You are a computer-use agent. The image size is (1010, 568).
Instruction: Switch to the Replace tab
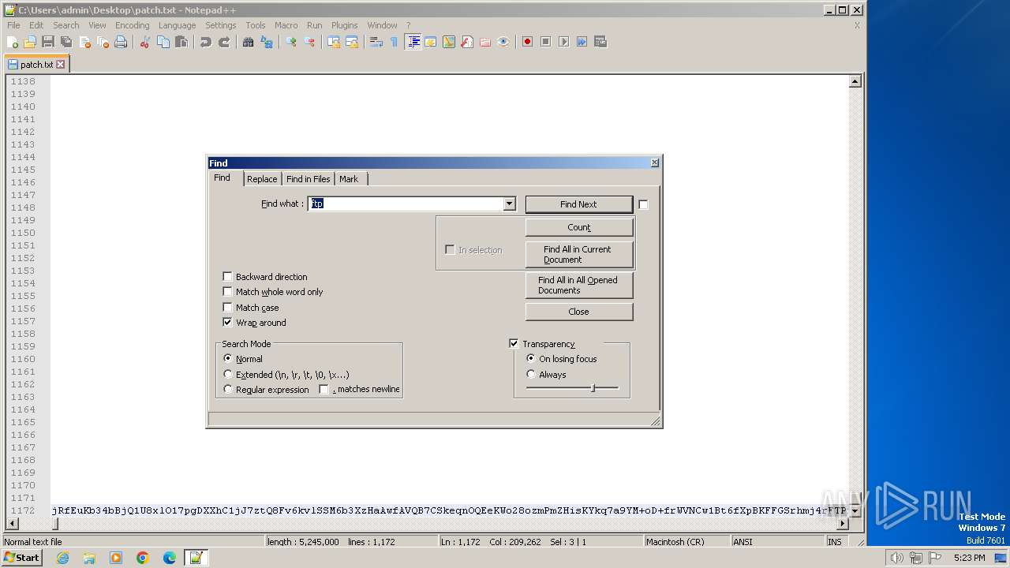coord(262,179)
